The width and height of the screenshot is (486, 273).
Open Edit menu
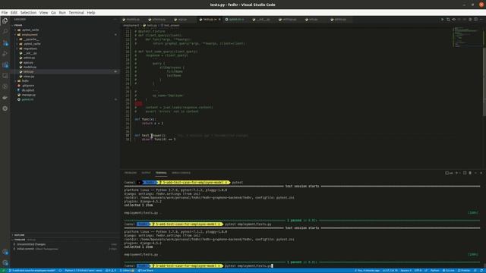(x=14, y=13)
